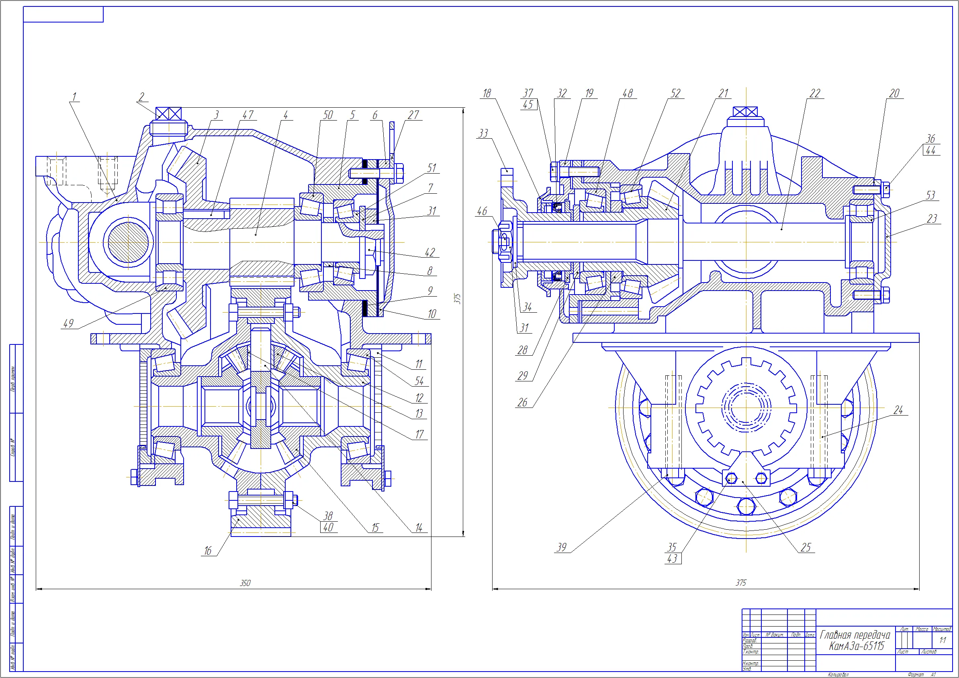Select part callout number 49
Image resolution: width=959 pixels, height=678 pixels.
pyautogui.click(x=68, y=324)
